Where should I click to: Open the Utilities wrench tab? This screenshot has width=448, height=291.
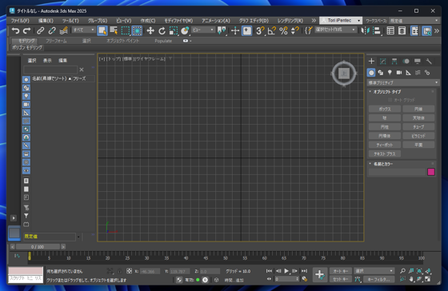(429, 61)
